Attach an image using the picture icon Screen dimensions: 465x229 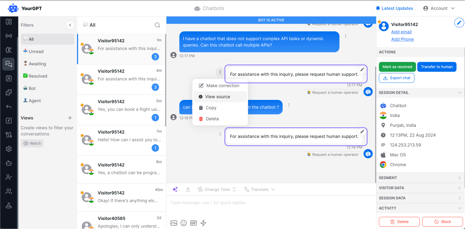click(174, 223)
